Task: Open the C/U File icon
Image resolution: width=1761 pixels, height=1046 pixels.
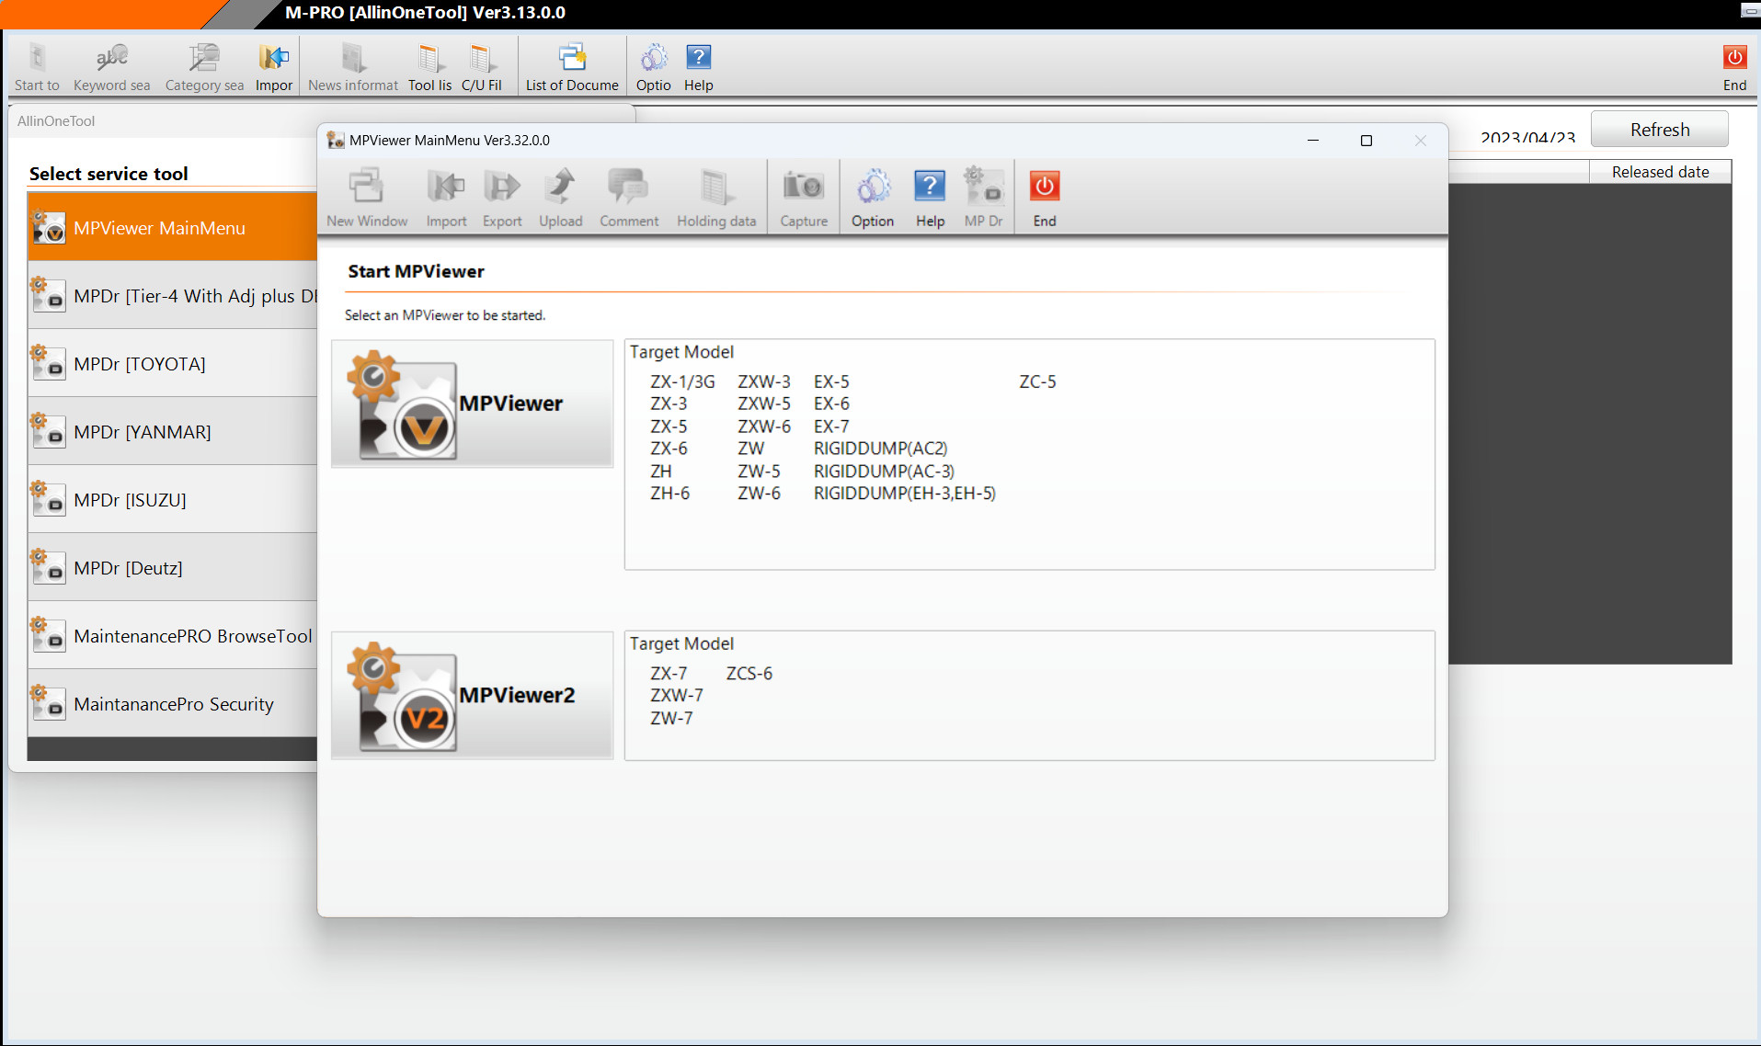Action: [481, 66]
